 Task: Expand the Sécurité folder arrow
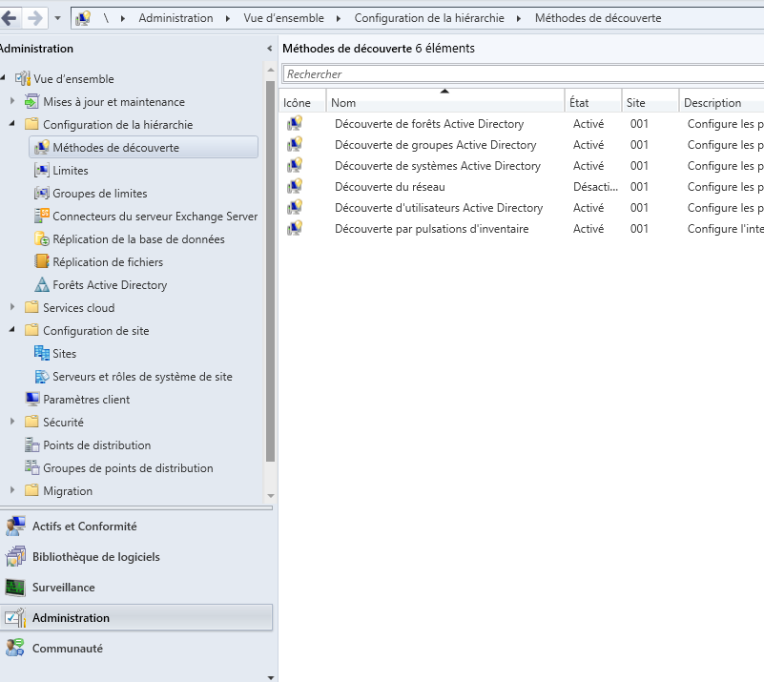[x=12, y=423]
